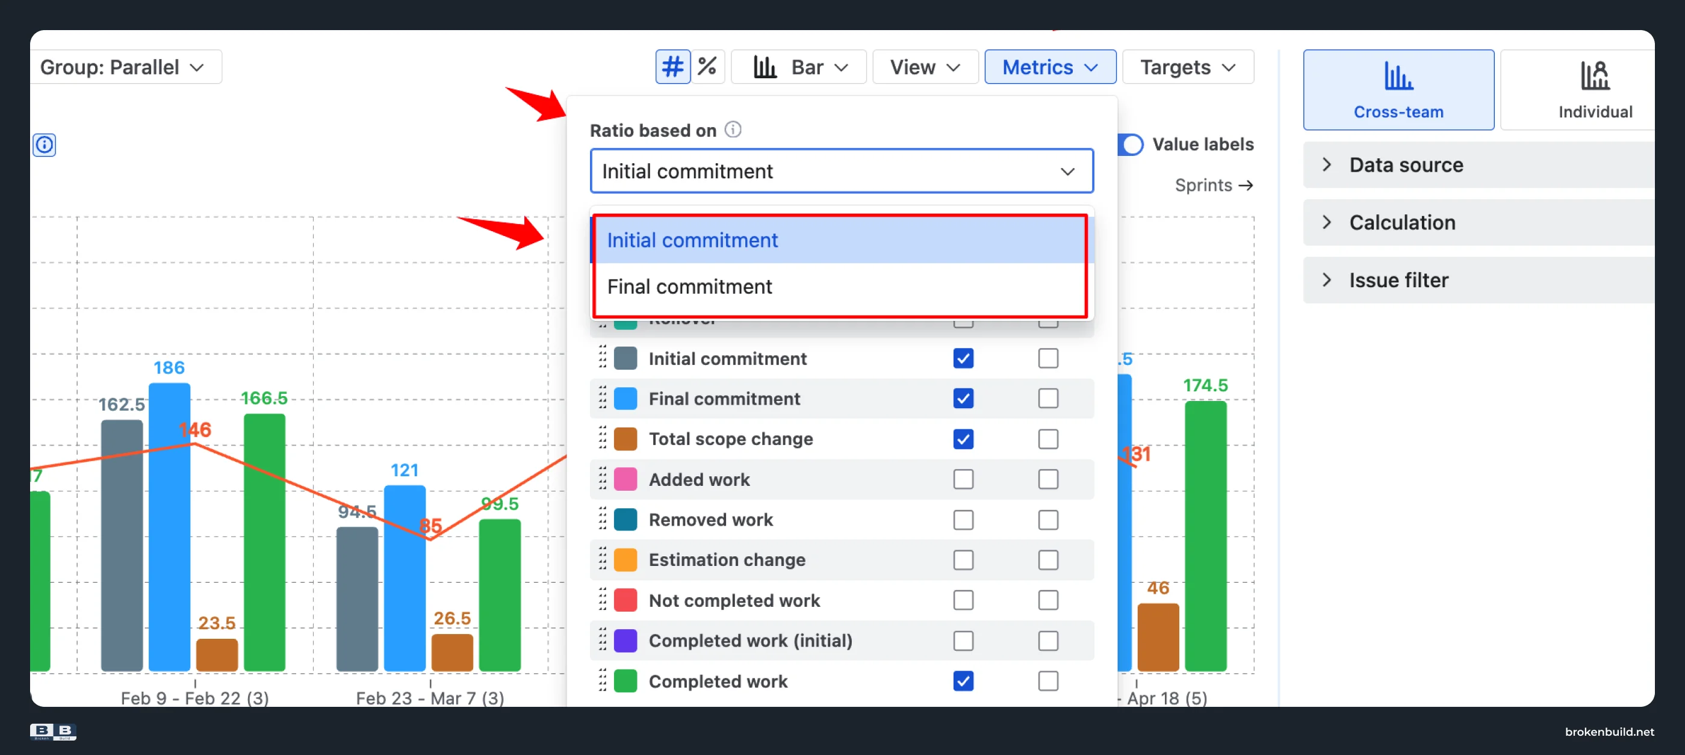Click the Sprints arrow link

[x=1214, y=185]
